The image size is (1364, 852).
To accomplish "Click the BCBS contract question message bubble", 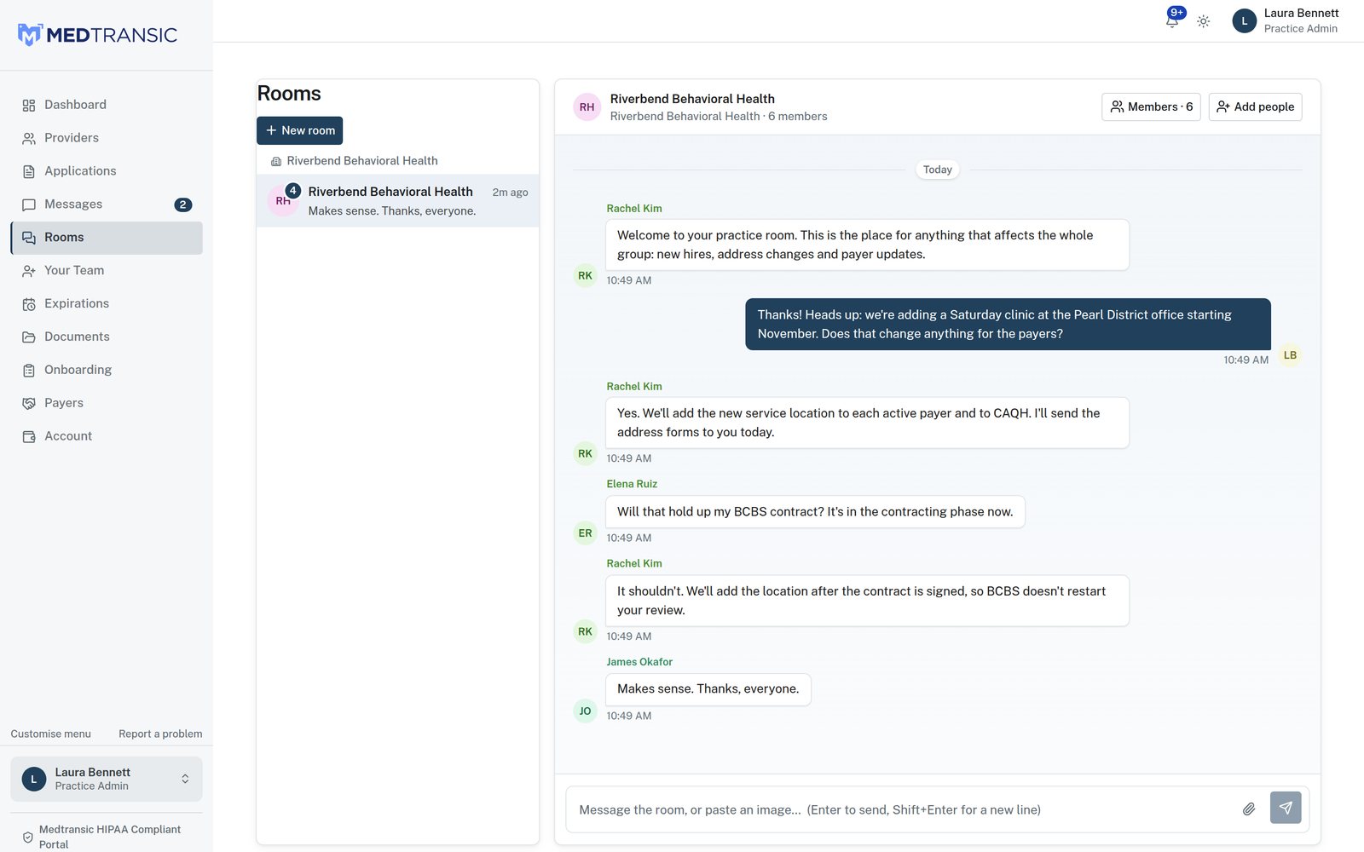I will click(x=815, y=512).
